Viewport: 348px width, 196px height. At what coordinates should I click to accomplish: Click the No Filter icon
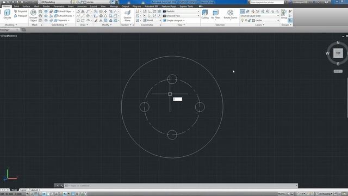[x=215, y=15]
